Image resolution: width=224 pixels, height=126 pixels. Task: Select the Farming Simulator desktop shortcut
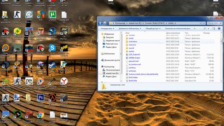tap(64, 100)
